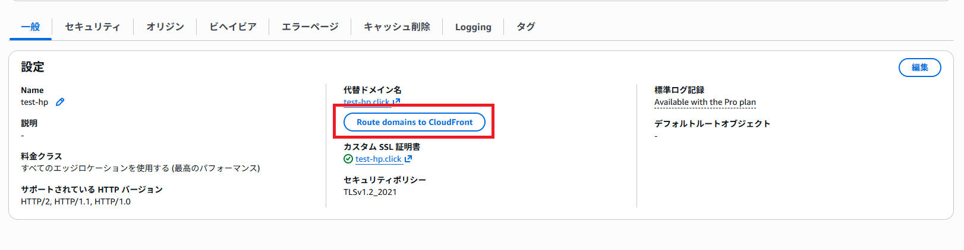Screen dimensions: 964x250
Task: Click the HTTP/2, HTTP/1.1, HTTP/1.0 versions text
Action: pyautogui.click(x=75, y=201)
